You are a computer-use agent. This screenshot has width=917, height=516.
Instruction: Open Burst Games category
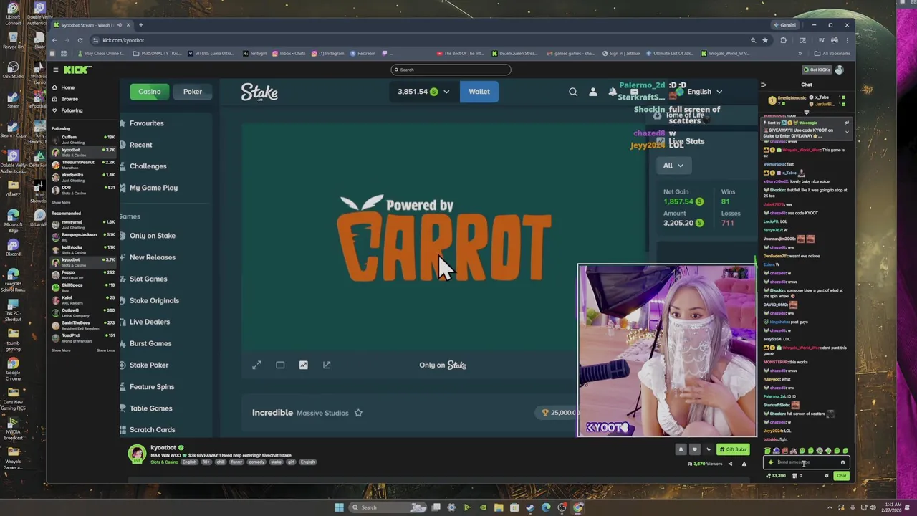pyautogui.click(x=150, y=343)
